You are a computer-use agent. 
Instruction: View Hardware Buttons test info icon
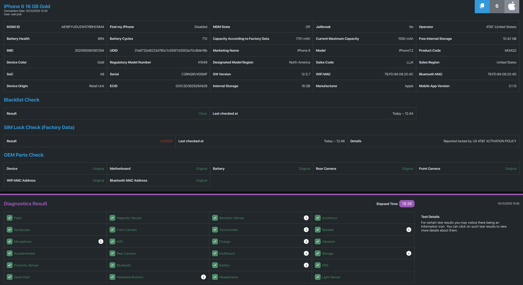coord(203,277)
